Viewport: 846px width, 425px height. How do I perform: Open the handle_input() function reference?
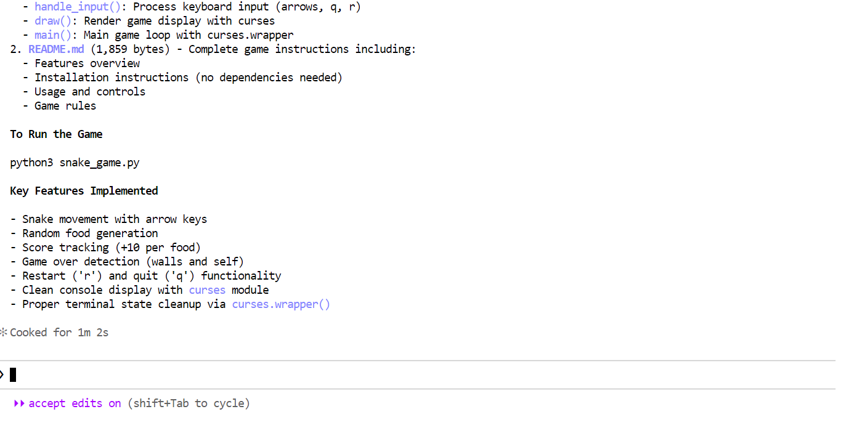77,7
